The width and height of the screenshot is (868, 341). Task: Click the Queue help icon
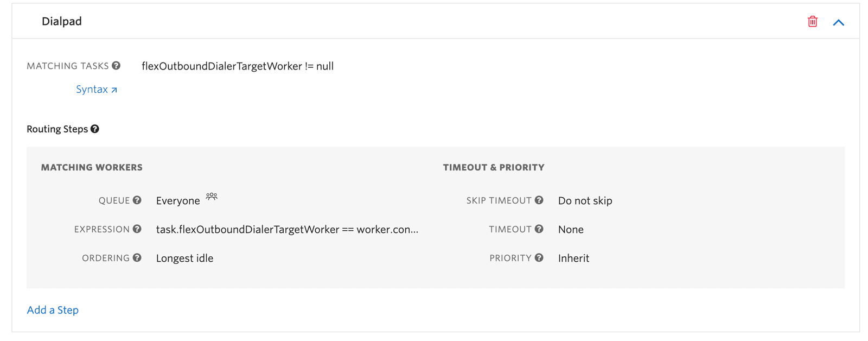coord(137,200)
